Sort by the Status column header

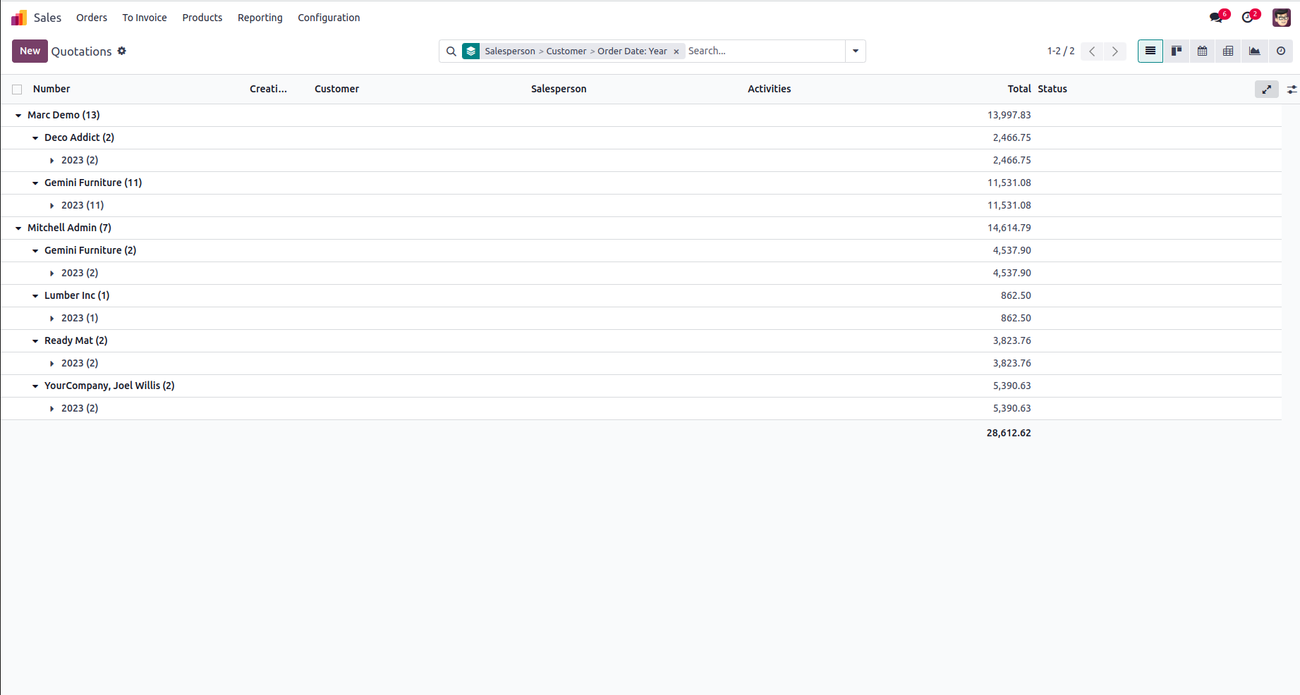tap(1052, 89)
